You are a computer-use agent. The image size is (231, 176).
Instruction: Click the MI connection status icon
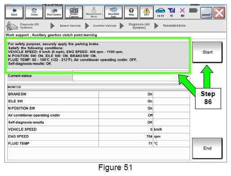182,12
